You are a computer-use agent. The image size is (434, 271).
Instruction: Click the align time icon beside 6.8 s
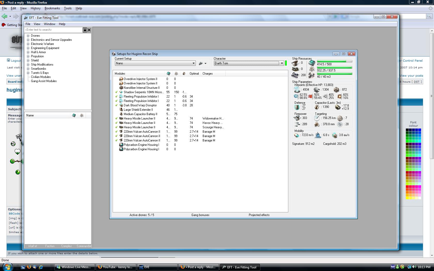tap(318, 135)
